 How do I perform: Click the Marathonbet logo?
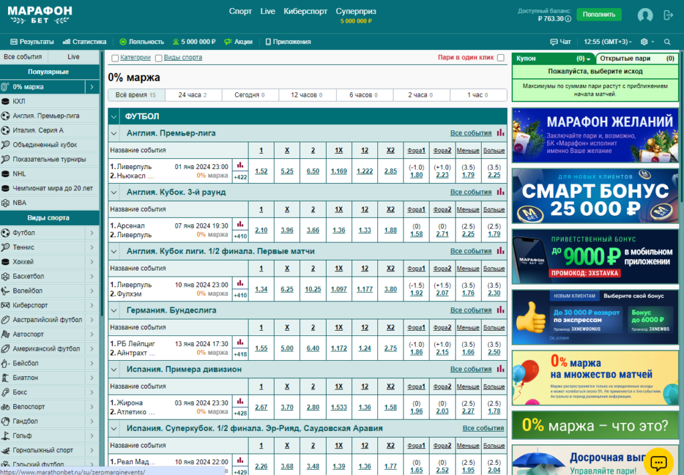[39, 15]
